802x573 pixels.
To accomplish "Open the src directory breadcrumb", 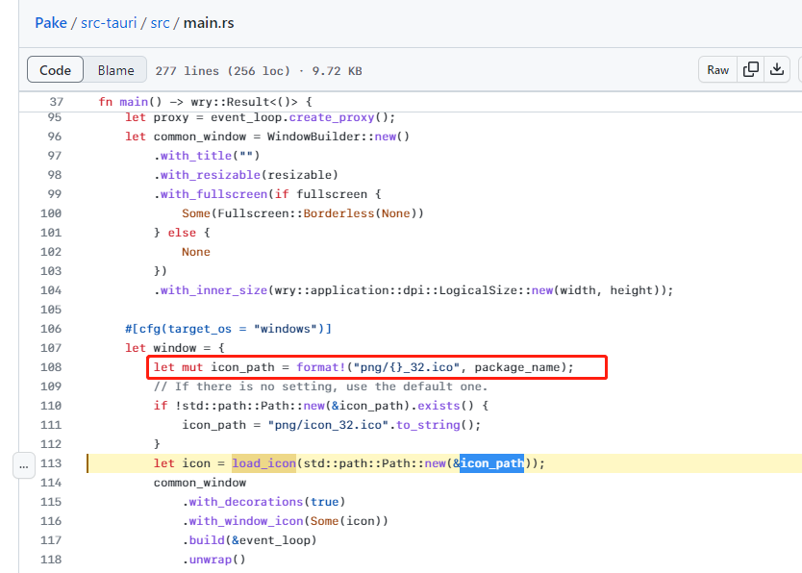I will point(160,22).
